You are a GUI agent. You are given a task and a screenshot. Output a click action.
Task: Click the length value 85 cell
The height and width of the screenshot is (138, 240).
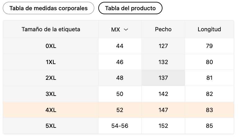(209, 126)
